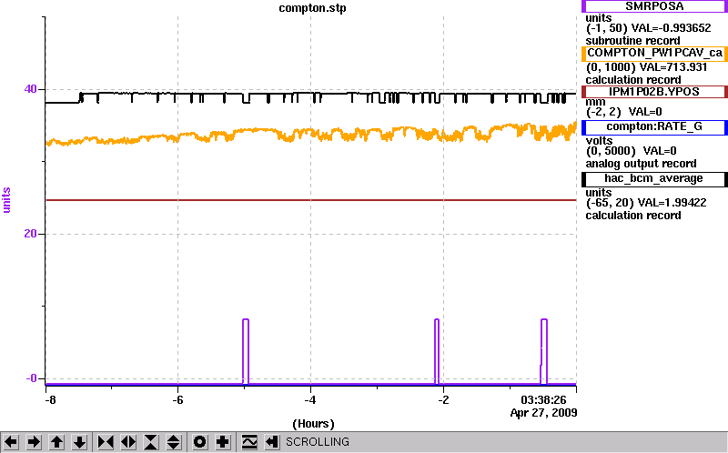728x453 pixels.
Task: Pan the graph right with the right arrow
Action: pos(34,442)
